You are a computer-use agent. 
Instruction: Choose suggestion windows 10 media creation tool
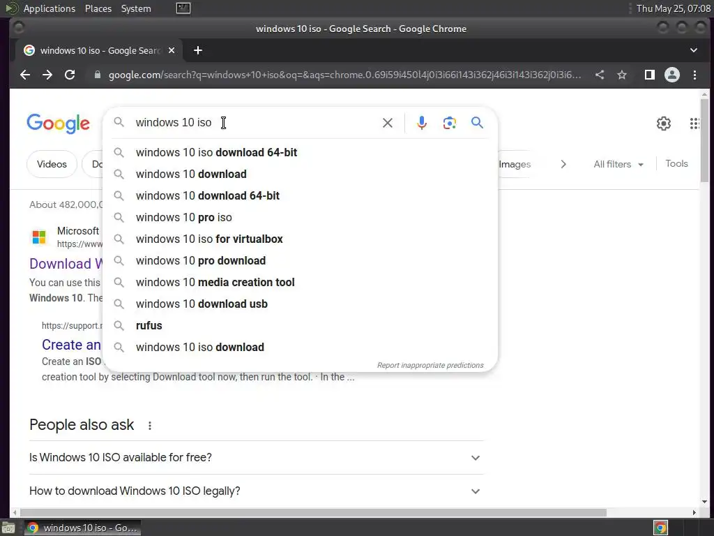pos(301,282)
